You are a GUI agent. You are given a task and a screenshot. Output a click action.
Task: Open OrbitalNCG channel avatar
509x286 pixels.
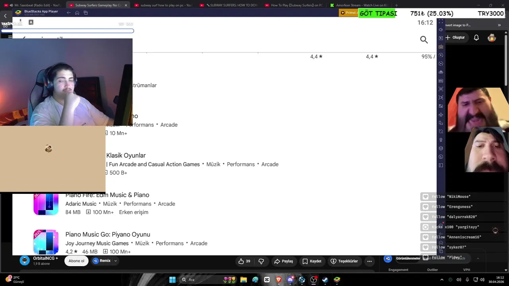25,261
